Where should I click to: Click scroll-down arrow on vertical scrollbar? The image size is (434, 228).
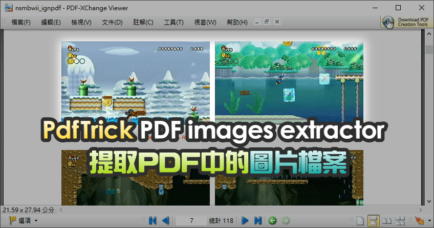(x=429, y=201)
